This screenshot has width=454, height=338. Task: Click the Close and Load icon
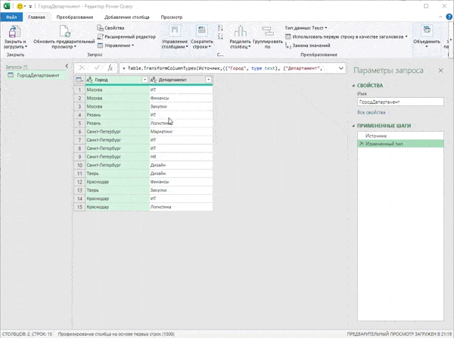[x=14, y=32]
